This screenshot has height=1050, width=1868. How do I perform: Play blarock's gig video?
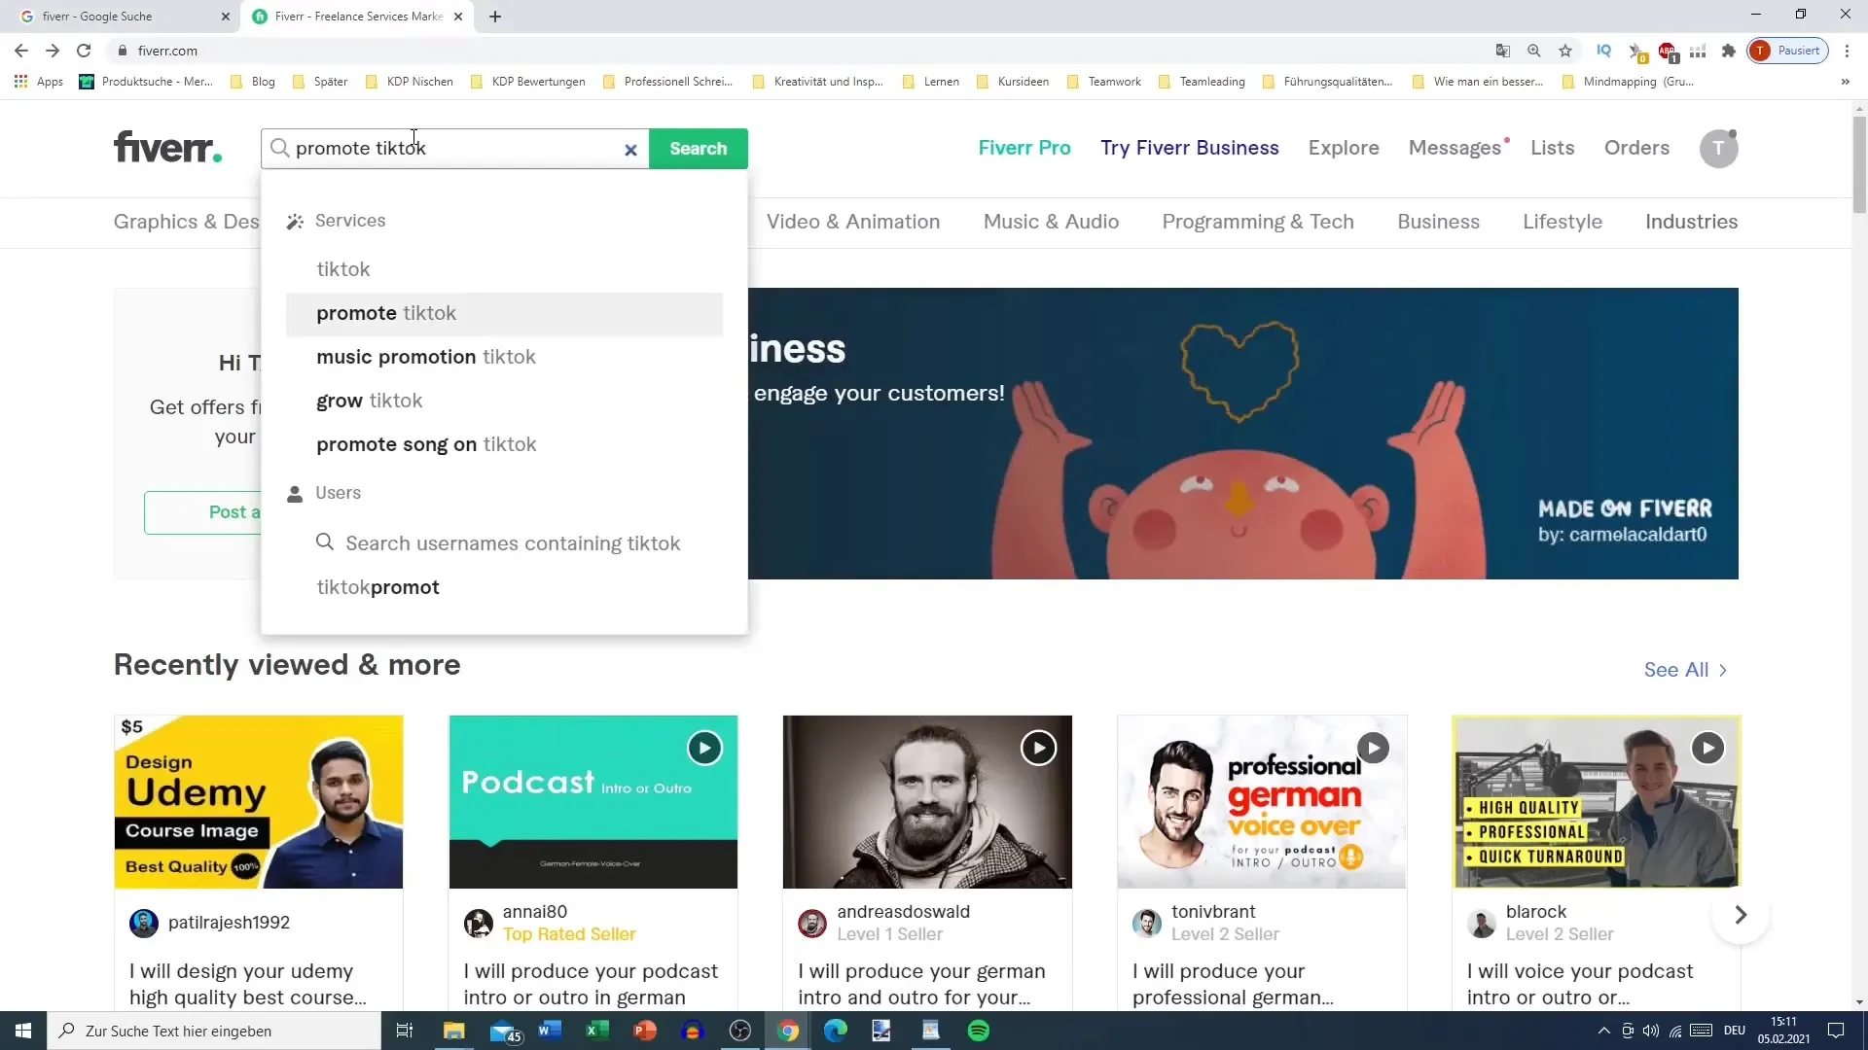(1707, 748)
